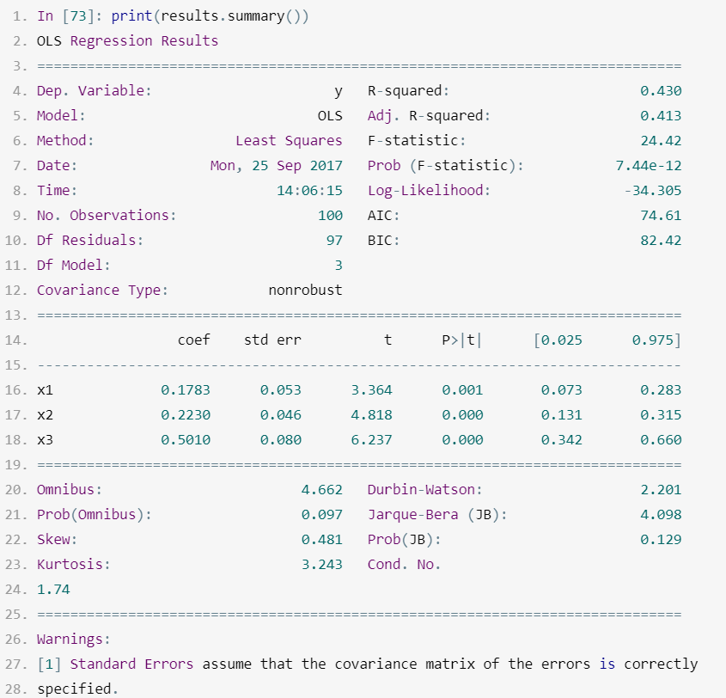726x698 pixels.
Task: Click the print(results.summary()) code text
Action: coord(210,16)
